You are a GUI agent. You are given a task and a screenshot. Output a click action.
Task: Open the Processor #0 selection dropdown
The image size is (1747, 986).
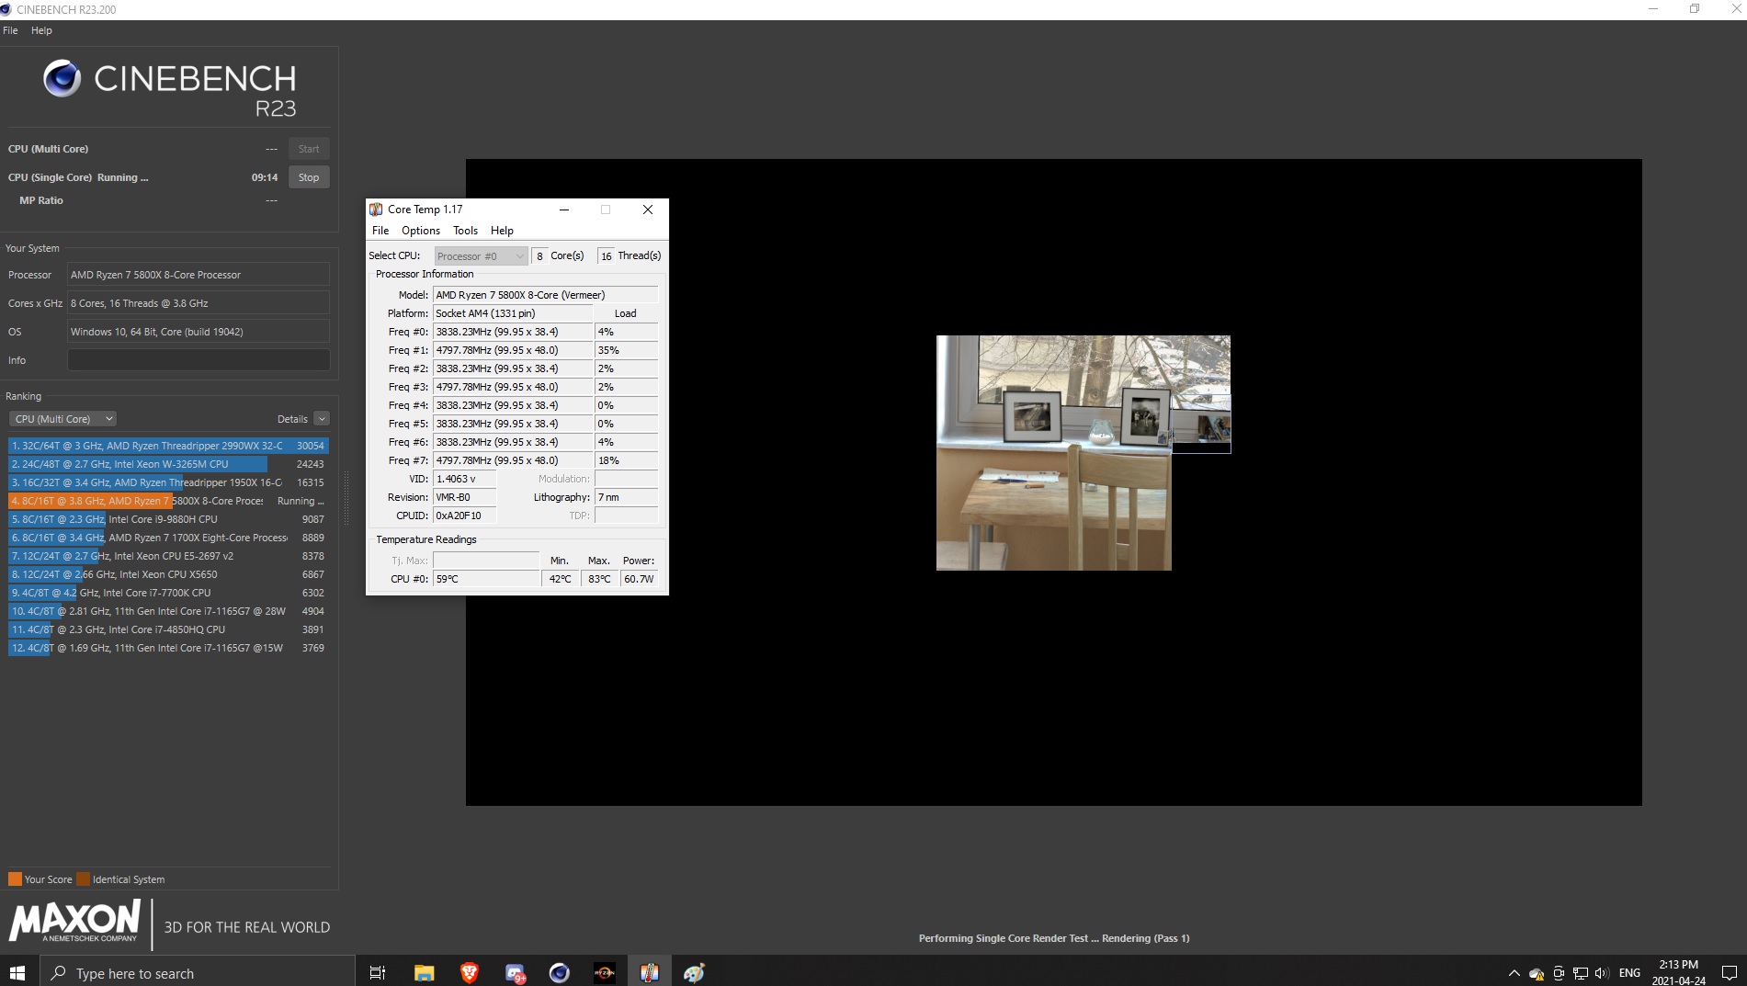click(x=481, y=255)
